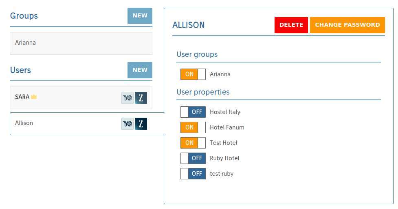Click the Change Password button
The image size is (398, 209).
point(347,25)
